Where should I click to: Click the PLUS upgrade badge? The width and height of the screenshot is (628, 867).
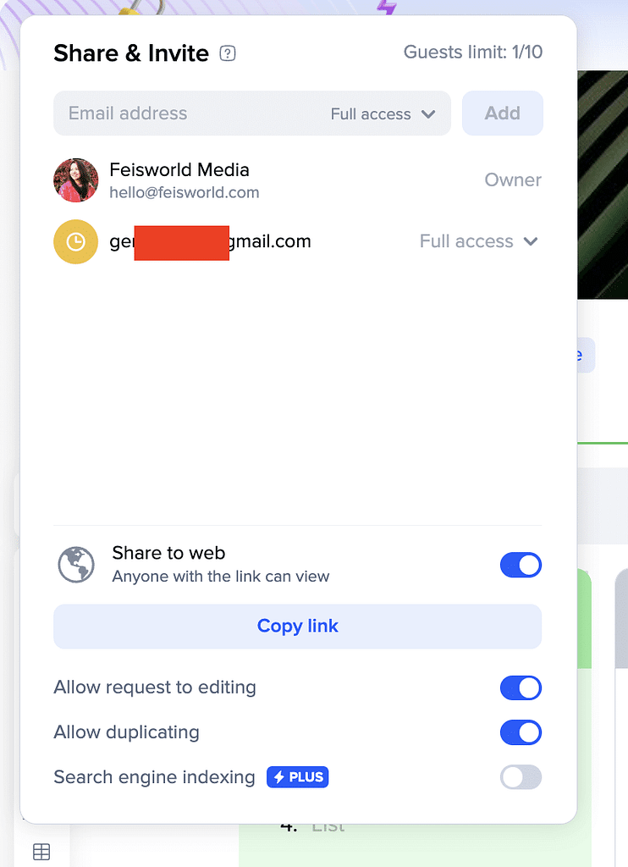click(297, 777)
